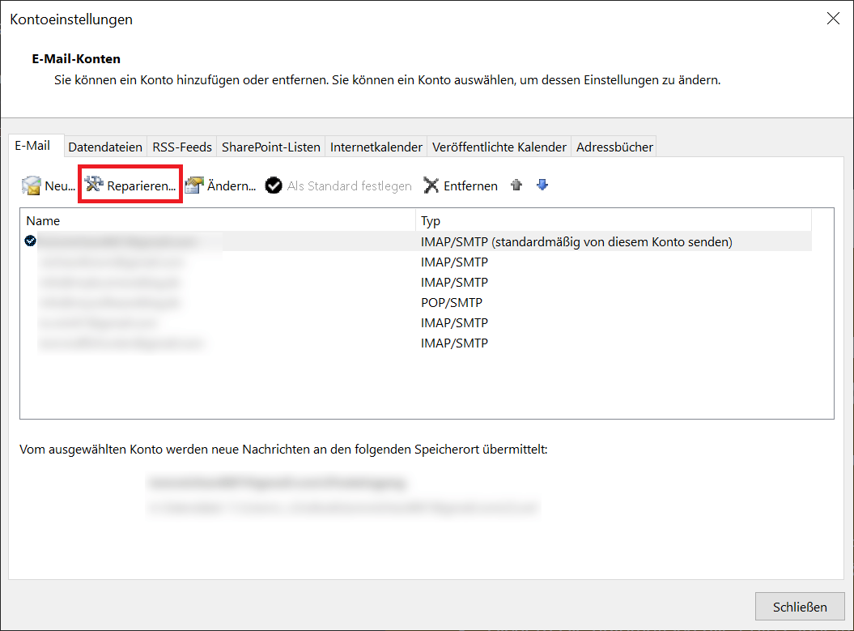854x631 pixels.
Task: Open Veröffentlichte Kalender tab
Action: [x=499, y=147]
